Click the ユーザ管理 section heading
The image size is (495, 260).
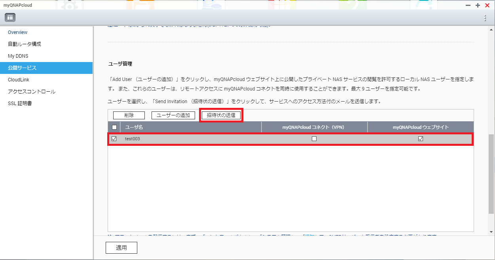(x=120, y=64)
